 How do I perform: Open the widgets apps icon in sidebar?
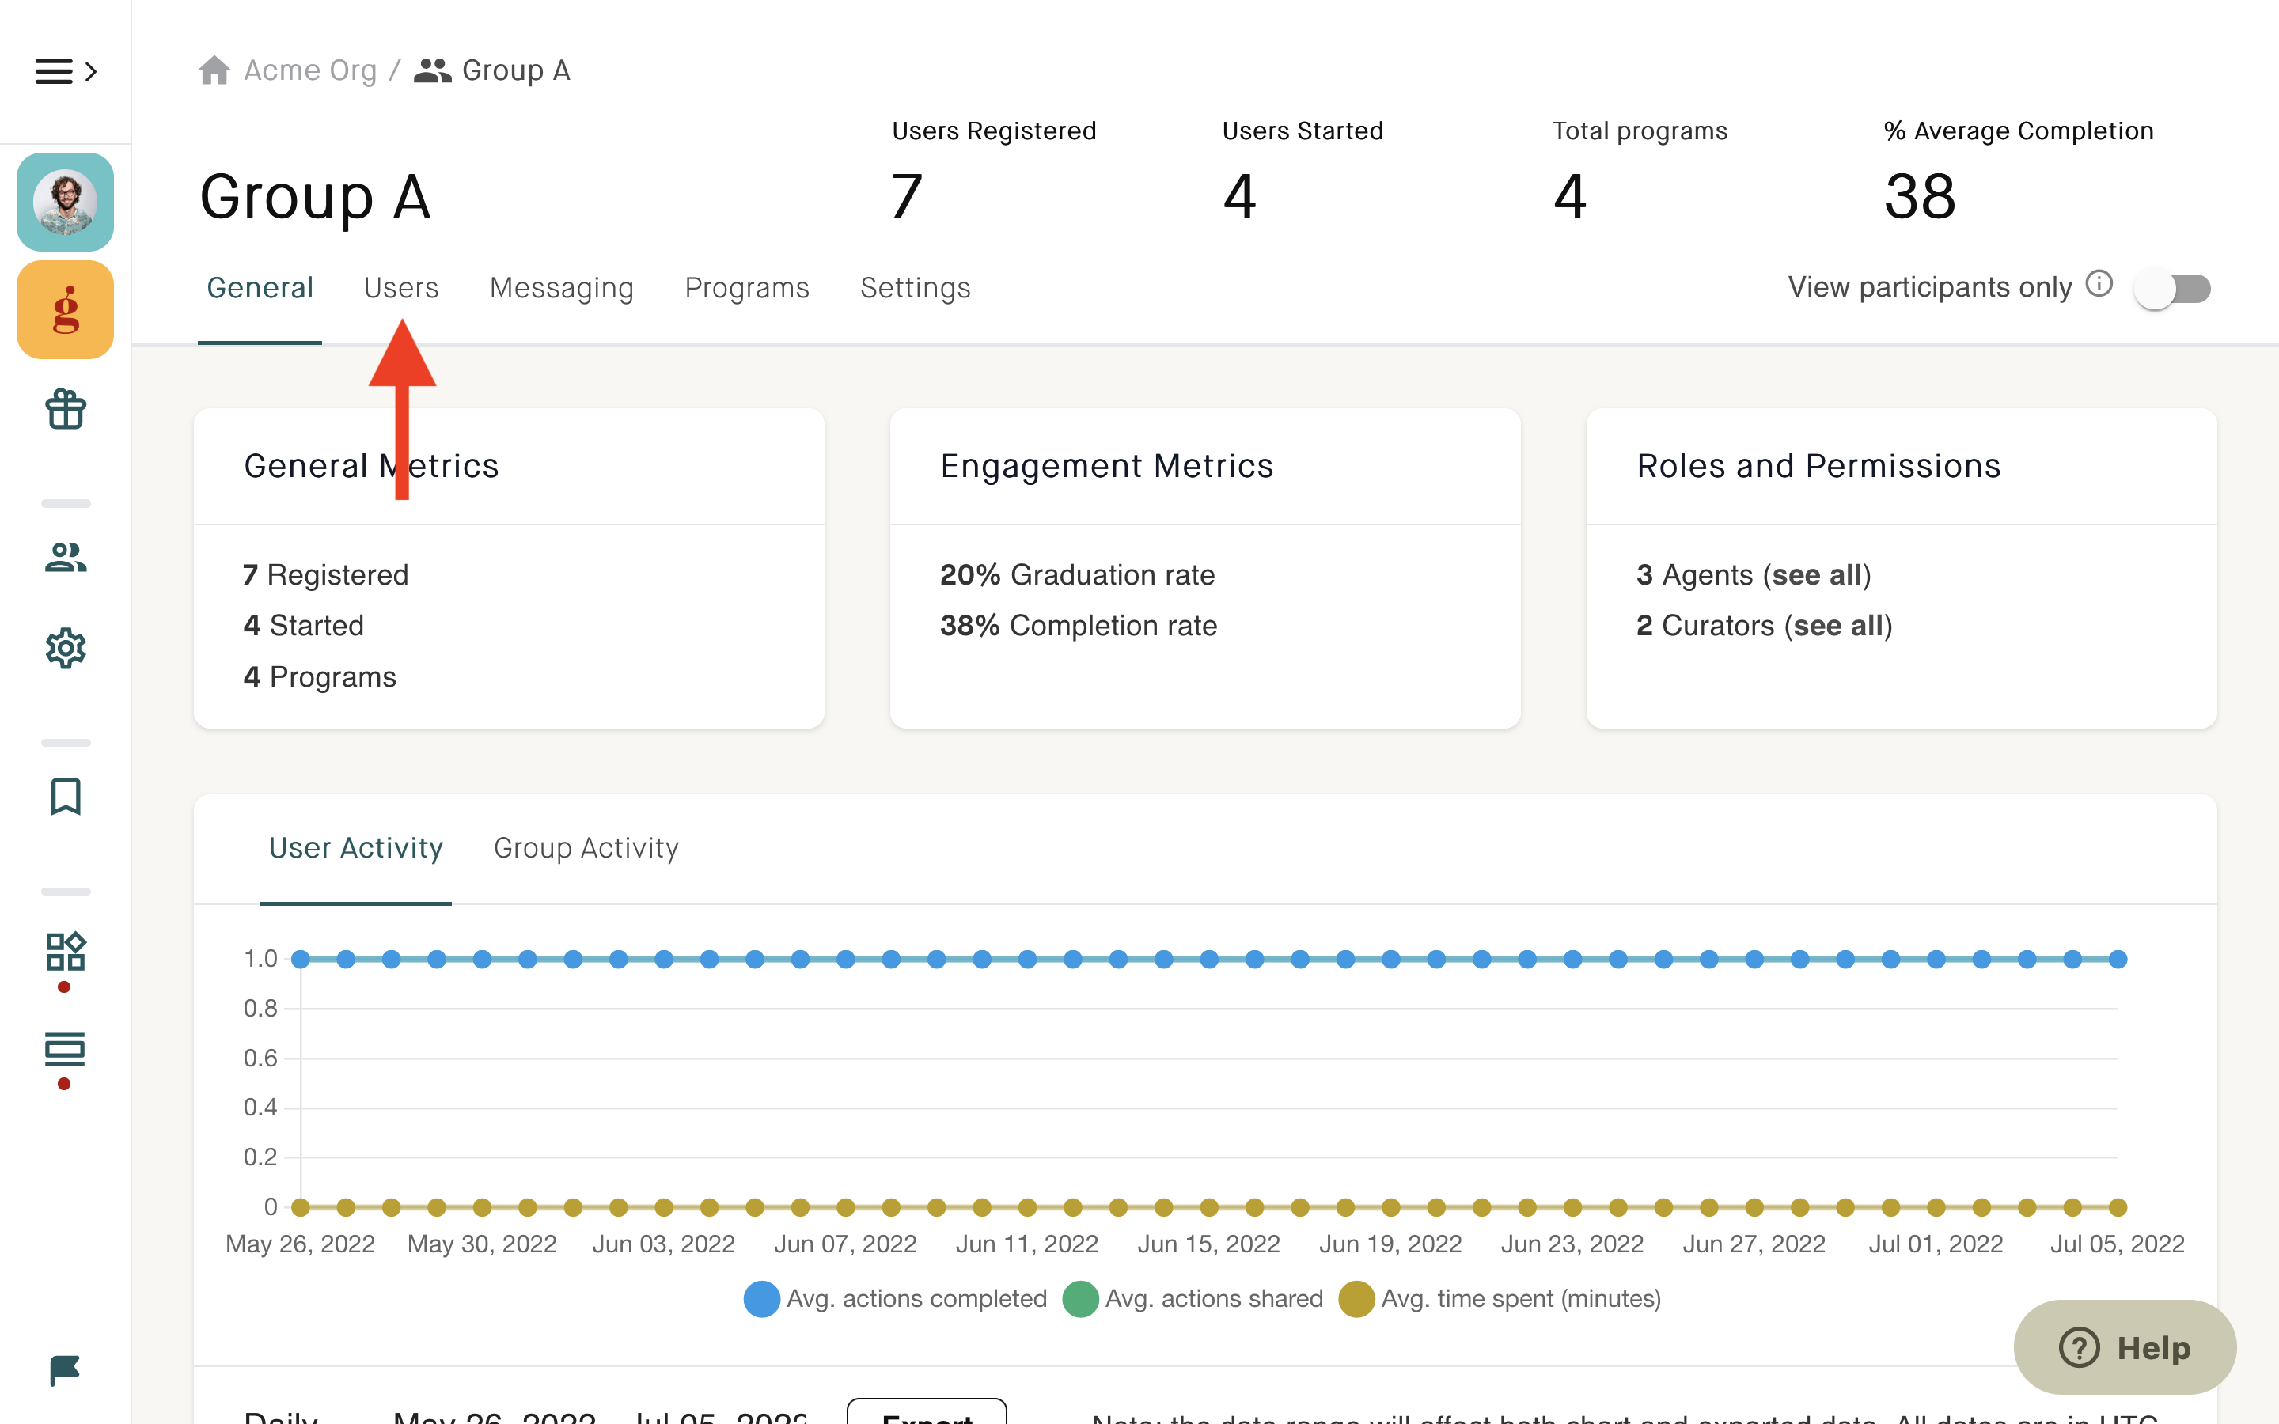coord(65,951)
